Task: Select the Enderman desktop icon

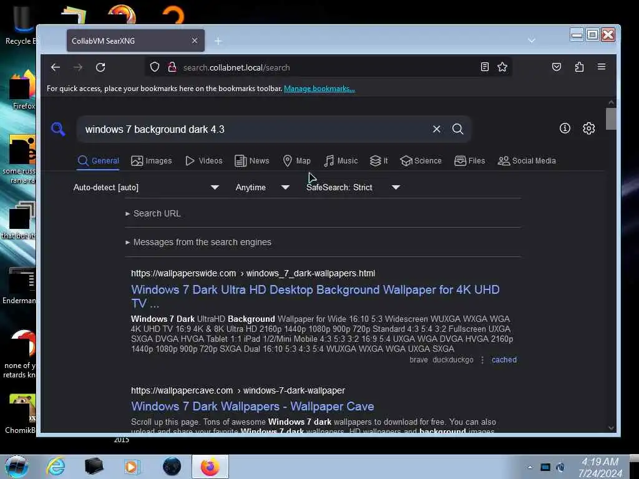Action: (x=19, y=286)
